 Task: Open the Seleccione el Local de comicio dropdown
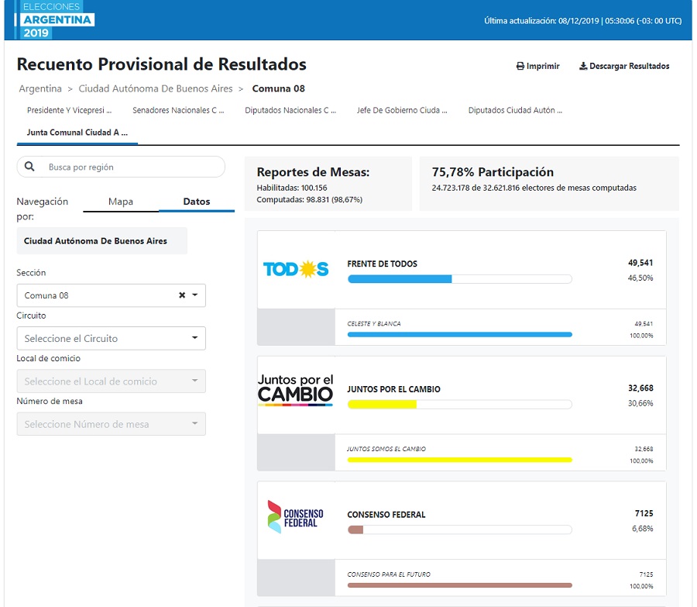pyautogui.click(x=111, y=381)
